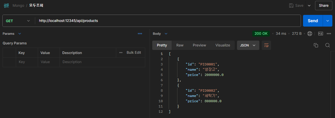Click the Value input cell

click(49, 62)
